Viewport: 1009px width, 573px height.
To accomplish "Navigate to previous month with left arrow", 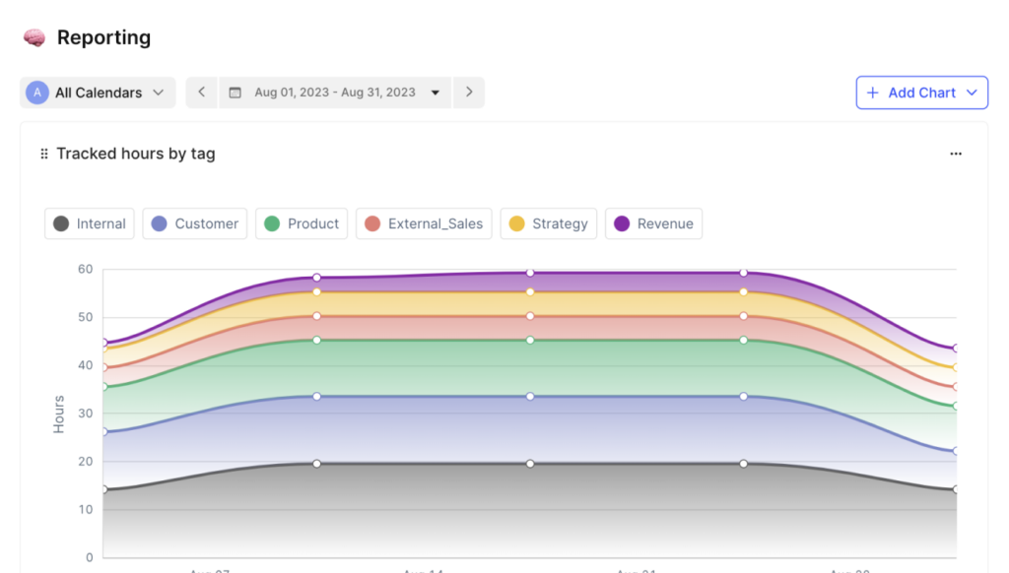I will (x=201, y=92).
